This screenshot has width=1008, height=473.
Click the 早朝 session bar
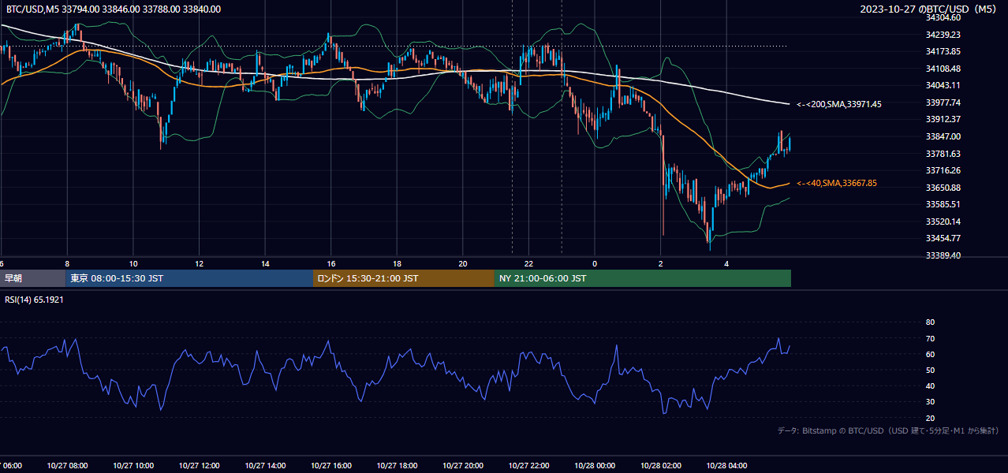coord(32,278)
